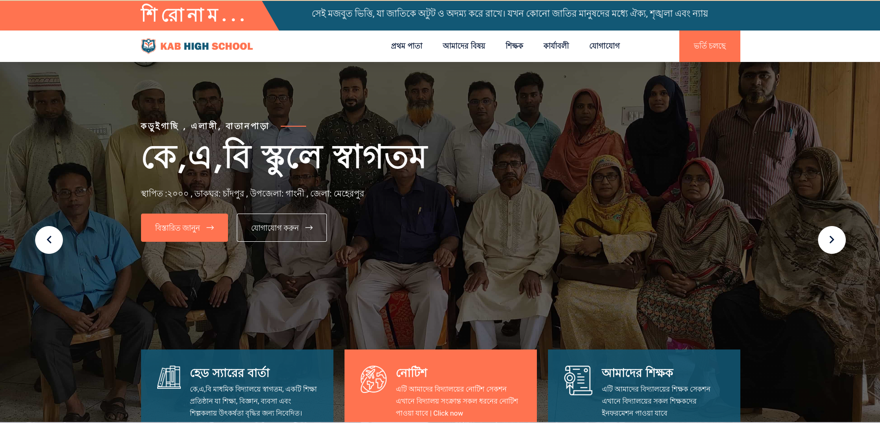Click arrow icon in বিস্তারিত জানুন button
The image size is (880, 423).
pos(210,227)
